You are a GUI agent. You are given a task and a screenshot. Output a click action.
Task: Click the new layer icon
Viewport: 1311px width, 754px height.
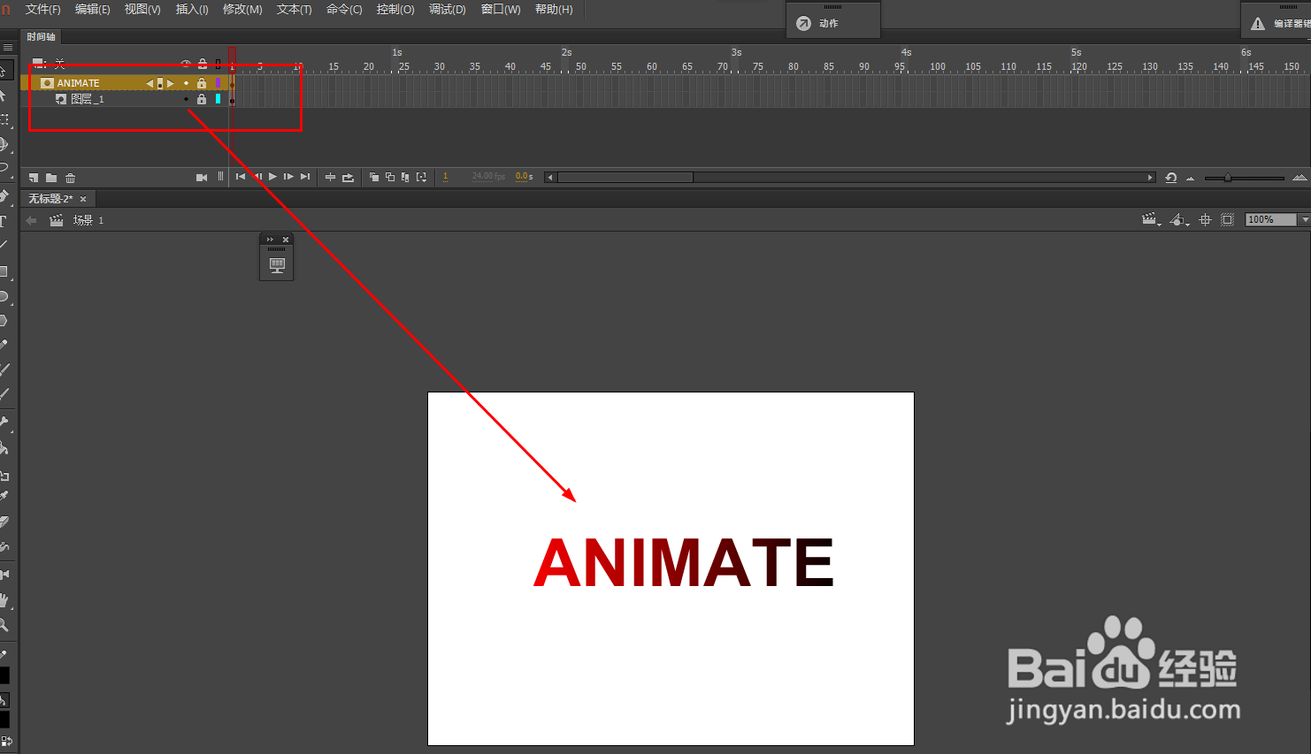point(34,178)
